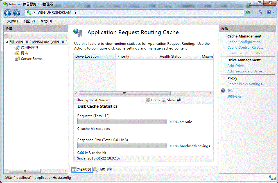Viewport: 278px width, 183px height.
Task: Click the Show All filter icon
Action: [x=164, y=100]
